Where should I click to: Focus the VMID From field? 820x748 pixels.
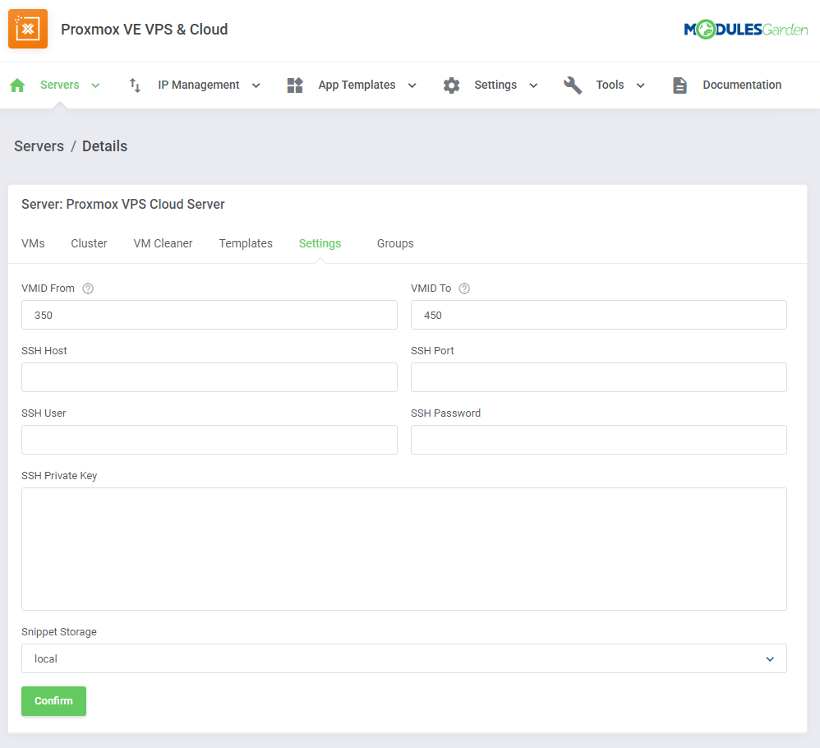tap(210, 315)
